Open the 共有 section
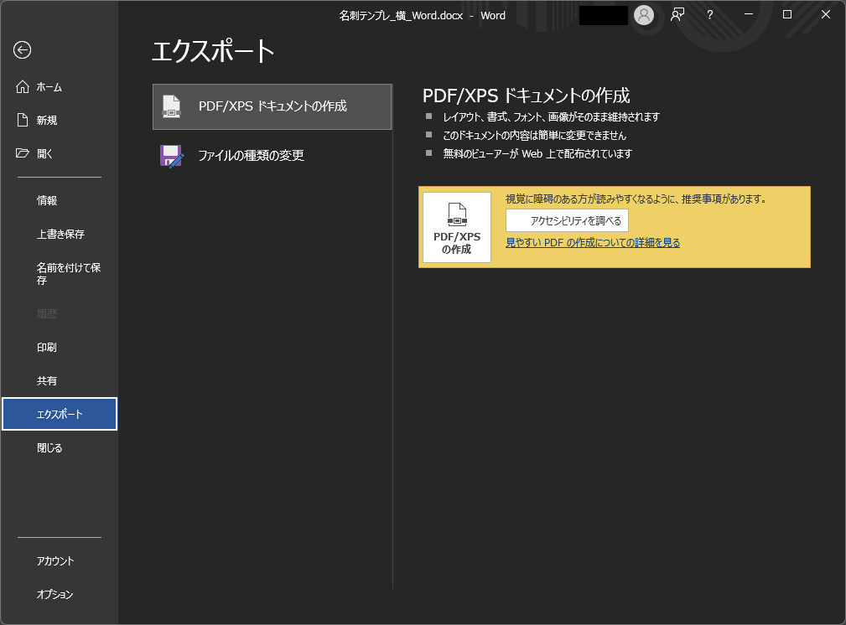The image size is (846, 625). (x=46, y=380)
